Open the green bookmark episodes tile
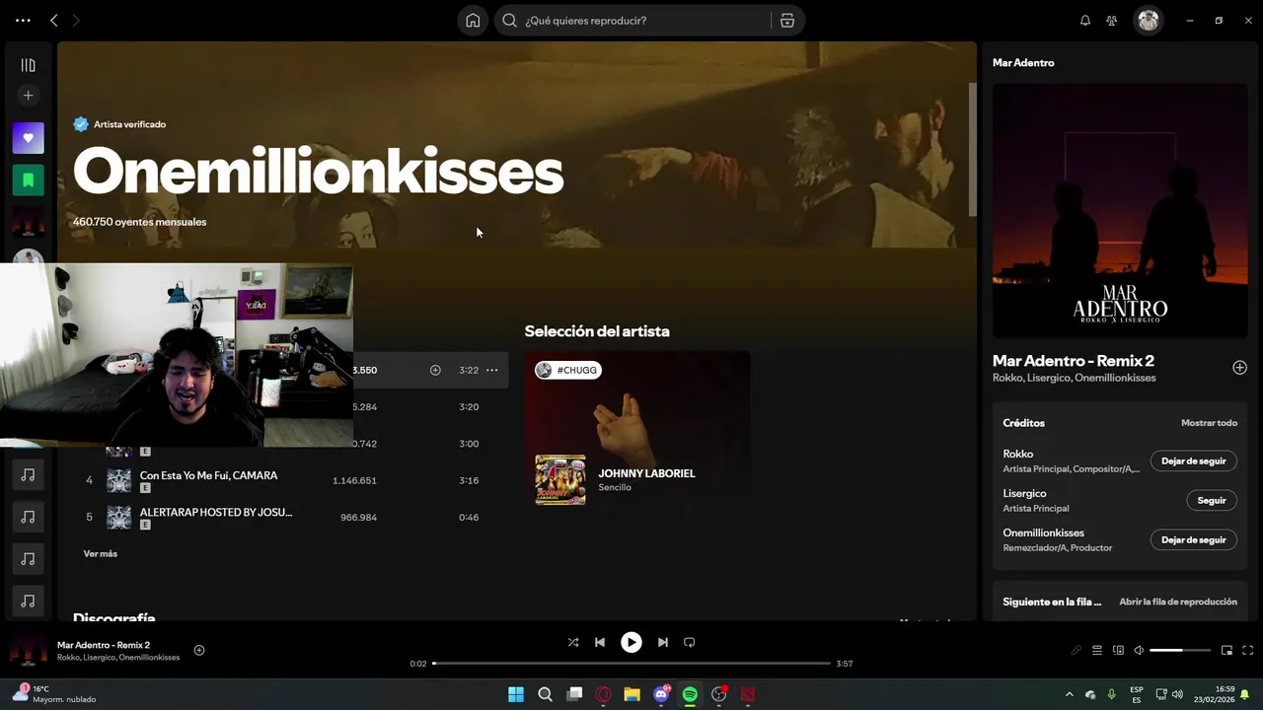Image resolution: width=1263 pixels, height=710 pixels. [28, 180]
